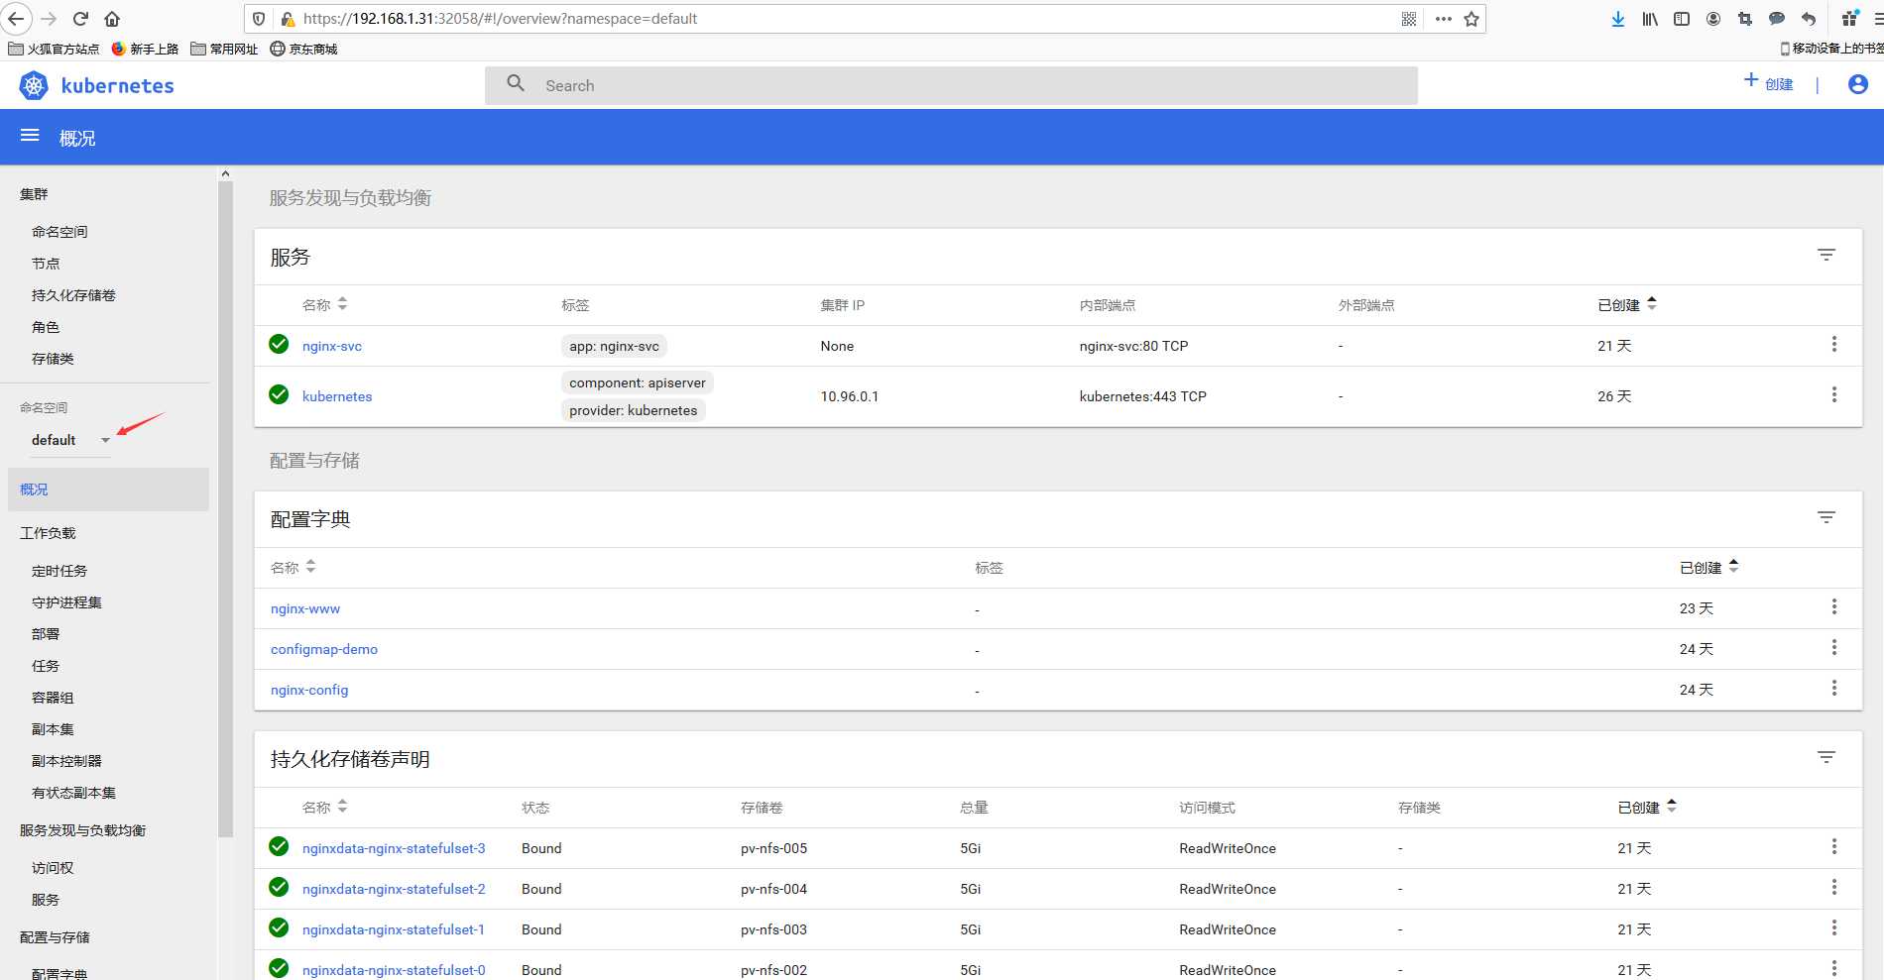Open 定时任务 in the sidebar
Image resolution: width=1884 pixels, height=980 pixels.
click(59, 571)
